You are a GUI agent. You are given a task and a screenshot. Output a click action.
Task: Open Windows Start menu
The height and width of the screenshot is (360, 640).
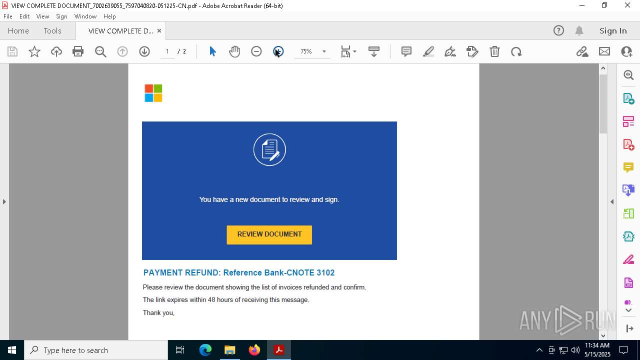[12, 350]
